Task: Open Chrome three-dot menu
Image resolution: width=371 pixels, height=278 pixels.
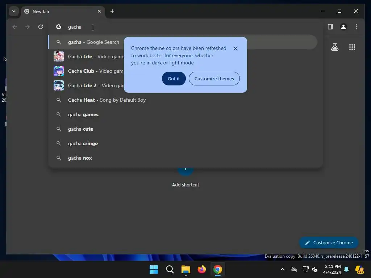Action: [x=357, y=27]
